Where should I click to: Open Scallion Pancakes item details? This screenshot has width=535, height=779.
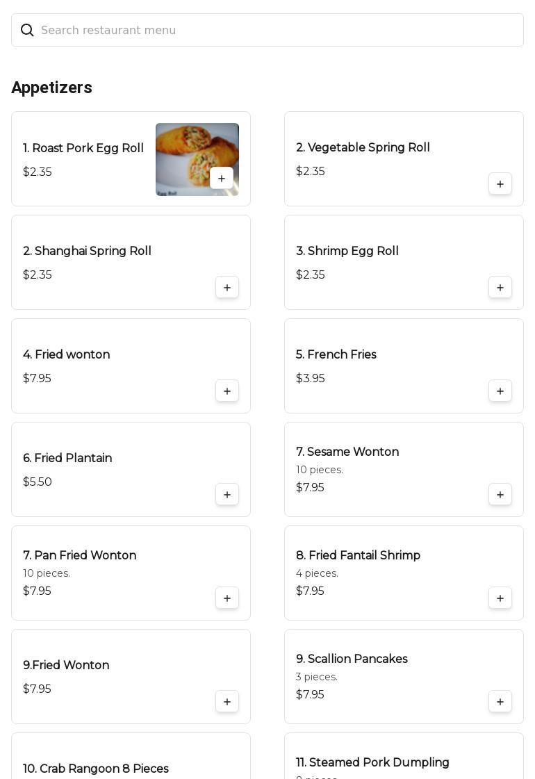[x=352, y=659]
